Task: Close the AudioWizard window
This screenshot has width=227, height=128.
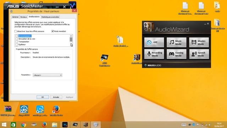Action: (208, 23)
